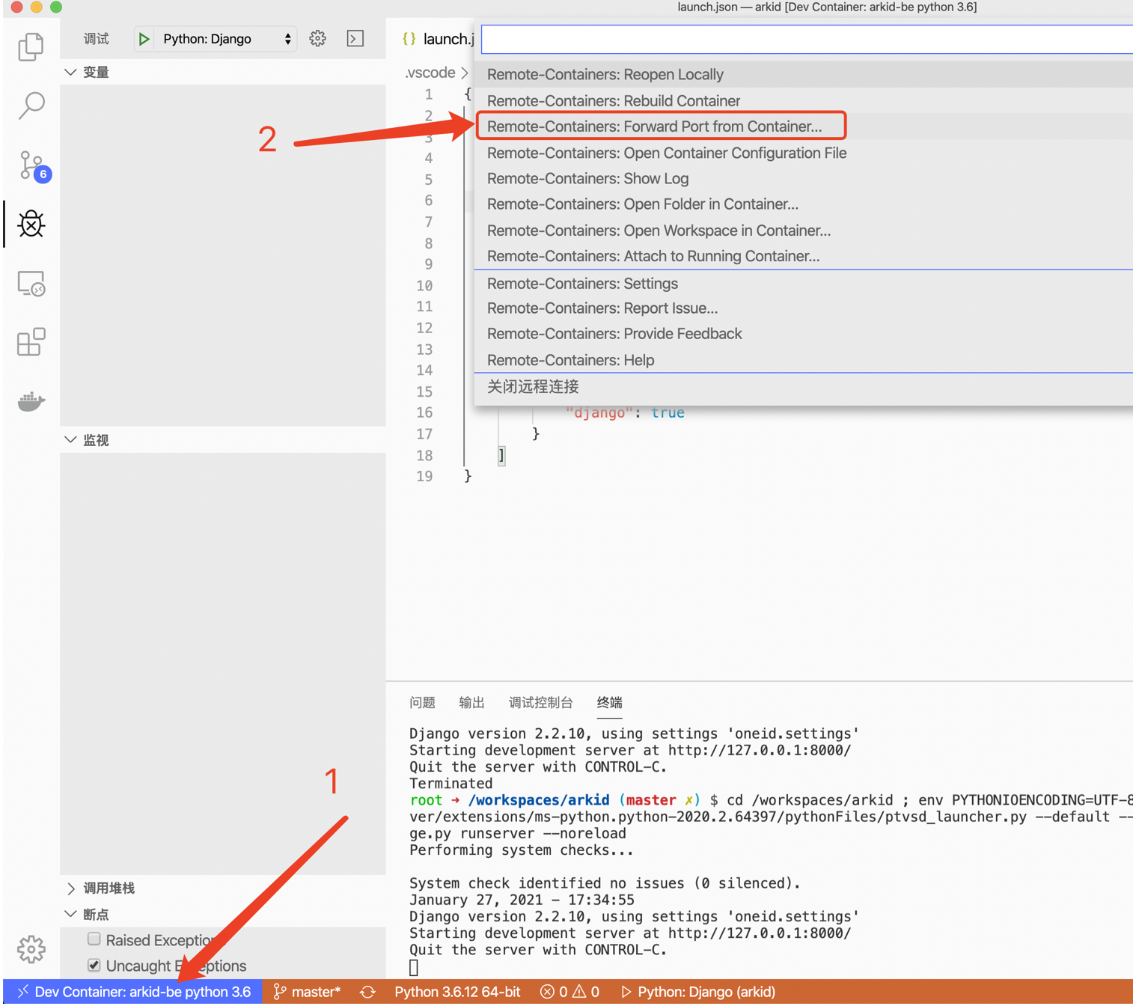Switch to the 问题 panel tab
This screenshot has height=1006, width=1139.
pos(422,703)
